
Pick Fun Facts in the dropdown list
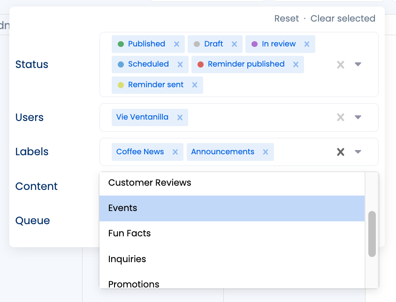[232, 234]
